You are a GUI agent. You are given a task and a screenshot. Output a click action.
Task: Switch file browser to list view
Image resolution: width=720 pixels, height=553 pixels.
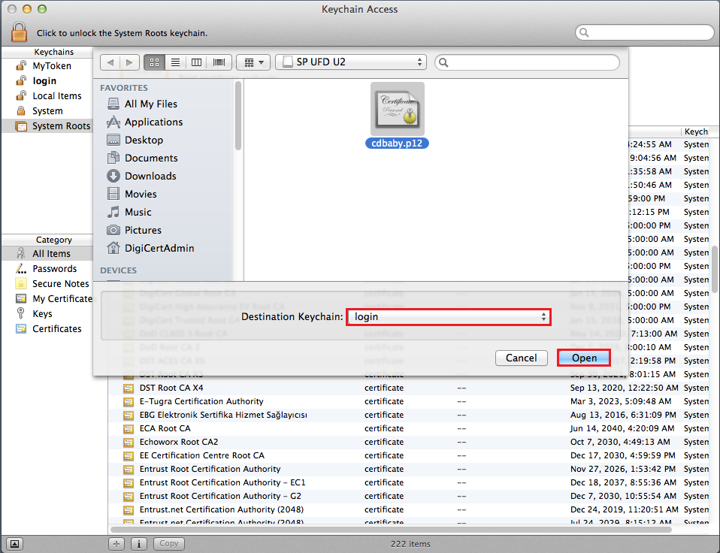[175, 62]
